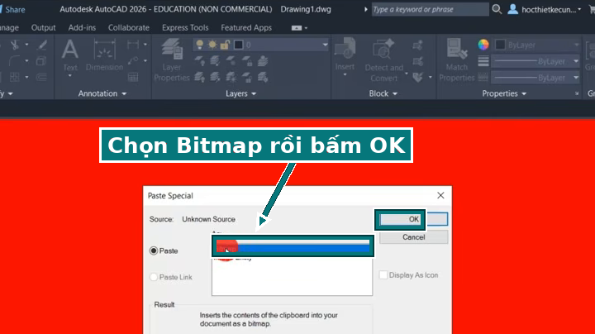
Task: Click the linetype icon in Properties
Action: (x=483, y=77)
